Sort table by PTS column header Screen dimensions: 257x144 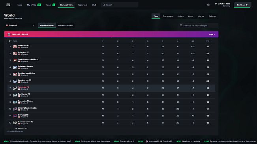point(208,41)
